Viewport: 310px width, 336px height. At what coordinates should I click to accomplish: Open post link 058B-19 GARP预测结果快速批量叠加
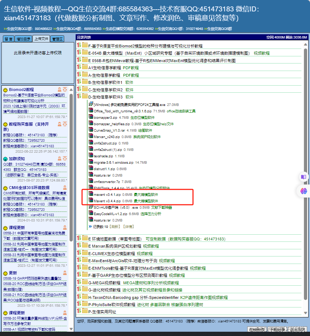32,278
